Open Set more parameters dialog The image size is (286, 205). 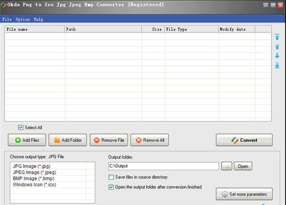[244, 194]
